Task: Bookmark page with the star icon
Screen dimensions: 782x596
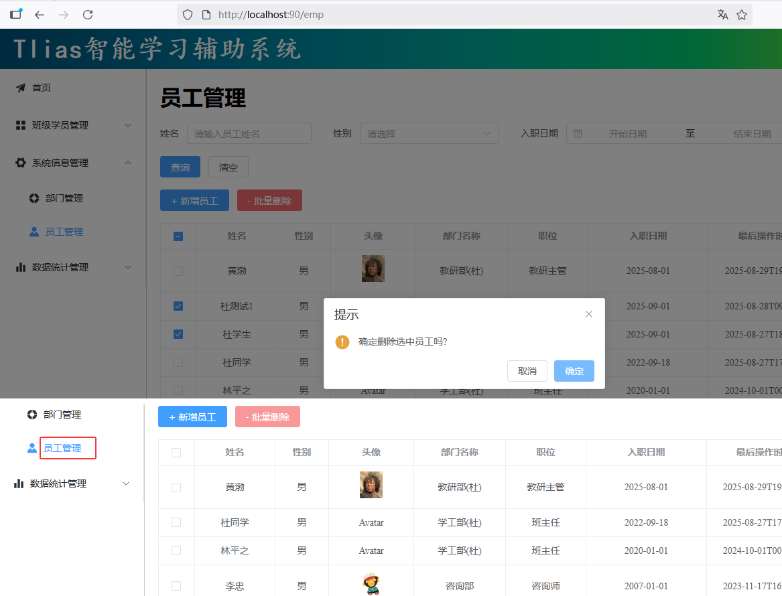Action: (x=742, y=15)
